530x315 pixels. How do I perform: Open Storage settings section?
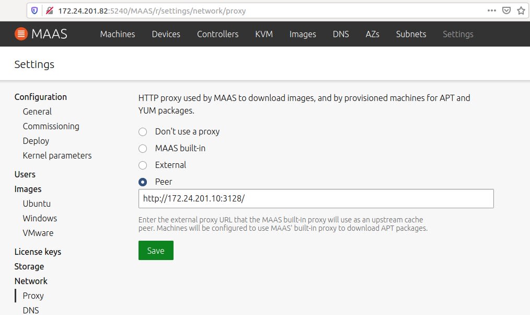pyautogui.click(x=29, y=267)
